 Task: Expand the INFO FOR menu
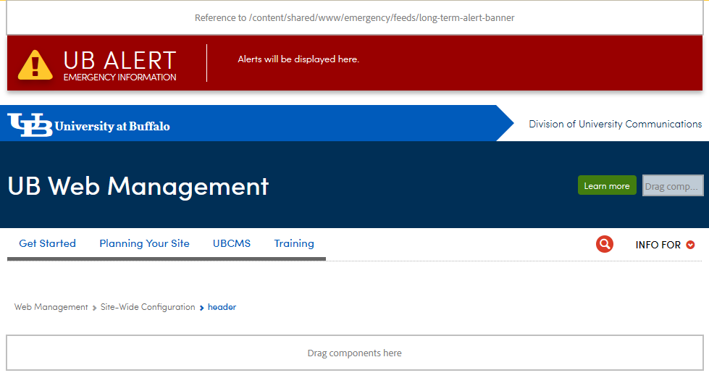point(658,245)
